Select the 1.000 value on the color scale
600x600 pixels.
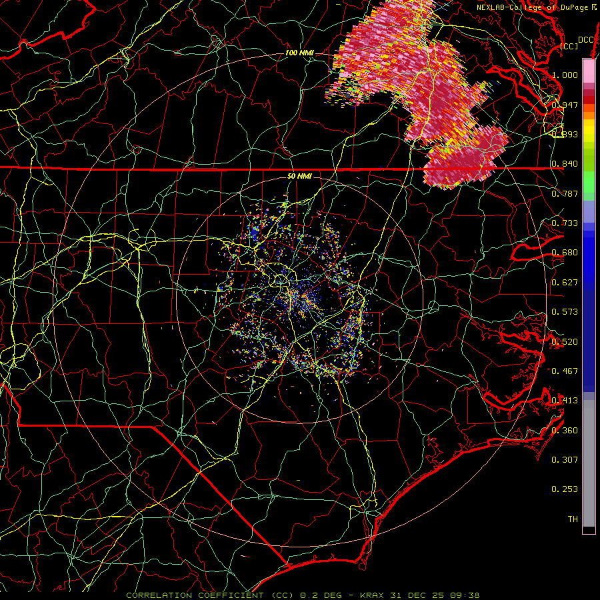565,75
